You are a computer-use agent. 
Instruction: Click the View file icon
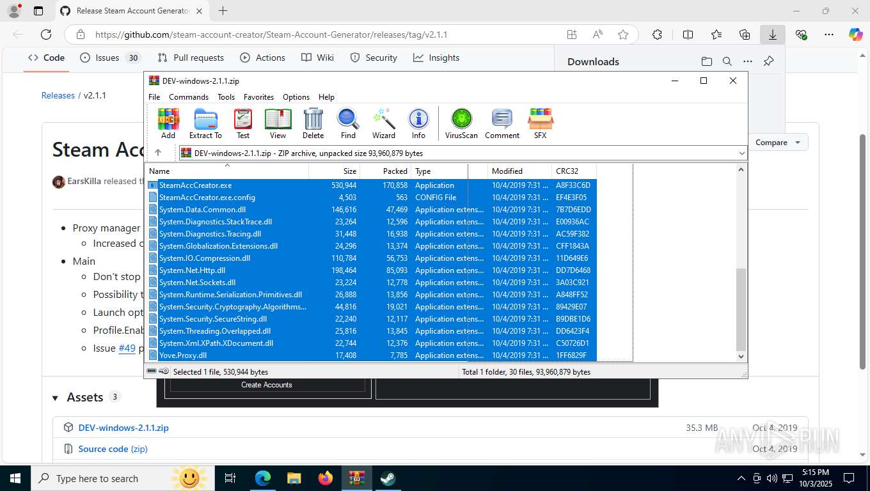[x=278, y=123]
